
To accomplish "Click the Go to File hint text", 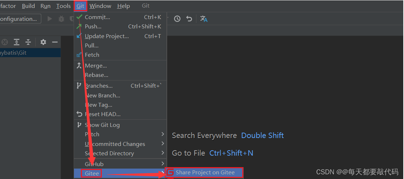I will pos(188,153).
